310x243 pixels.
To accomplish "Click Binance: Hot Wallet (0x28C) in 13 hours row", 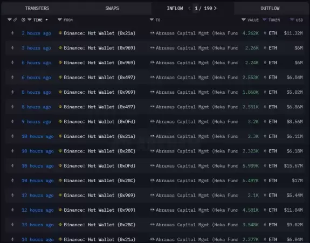I will coord(99,225).
